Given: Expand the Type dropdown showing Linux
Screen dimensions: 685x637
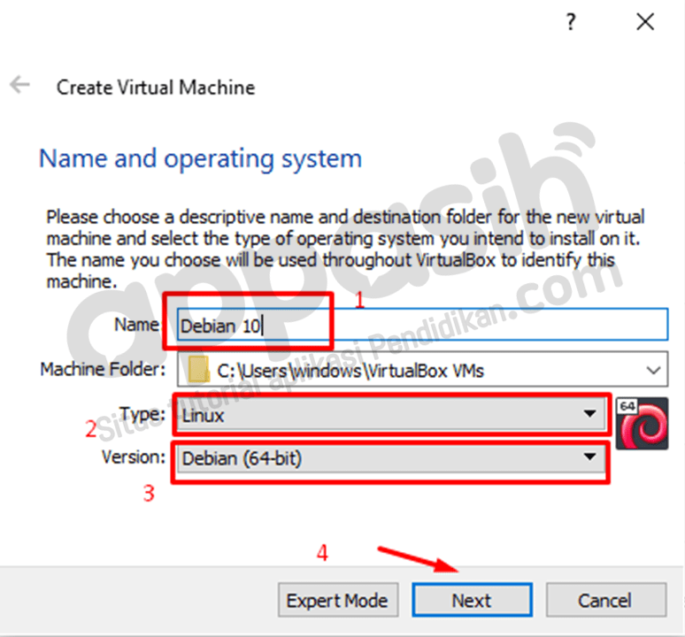Looking at the screenshot, I should coord(391,414).
